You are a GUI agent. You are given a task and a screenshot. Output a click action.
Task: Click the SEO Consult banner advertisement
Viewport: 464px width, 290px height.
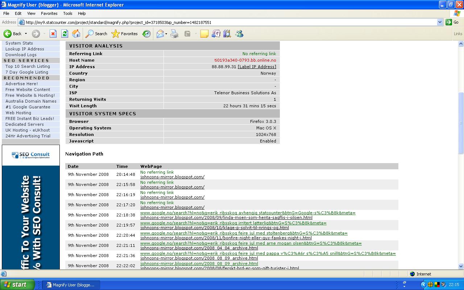(31, 207)
